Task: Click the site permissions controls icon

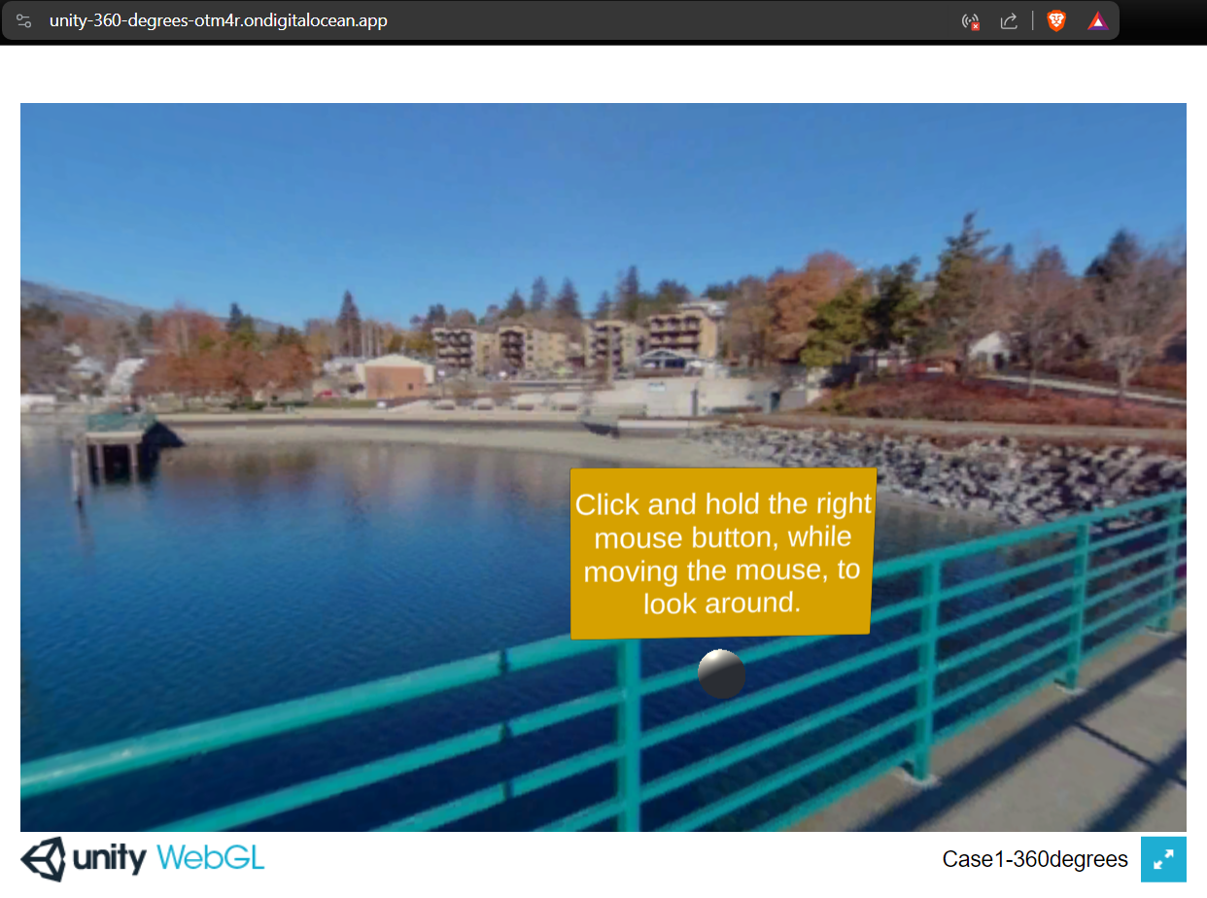Action: (23, 19)
